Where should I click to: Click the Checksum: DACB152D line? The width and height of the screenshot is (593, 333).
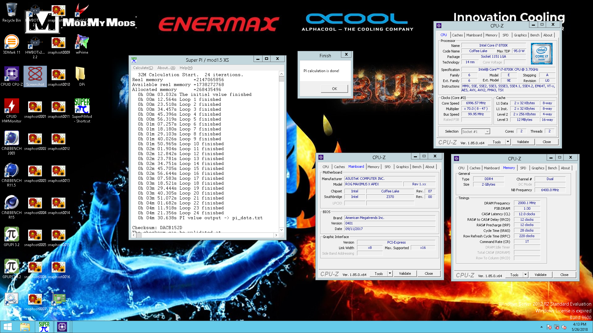pyautogui.click(x=157, y=228)
